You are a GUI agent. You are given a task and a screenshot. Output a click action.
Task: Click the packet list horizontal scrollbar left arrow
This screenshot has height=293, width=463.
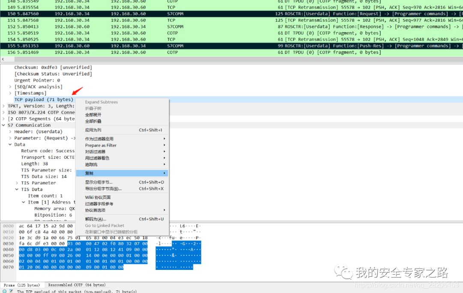click(3, 59)
